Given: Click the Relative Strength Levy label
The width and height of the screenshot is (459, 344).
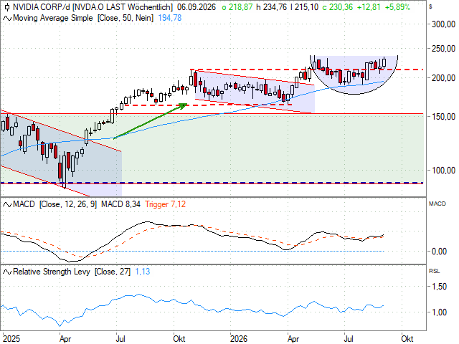Looking at the screenshot, I should click(x=52, y=272).
